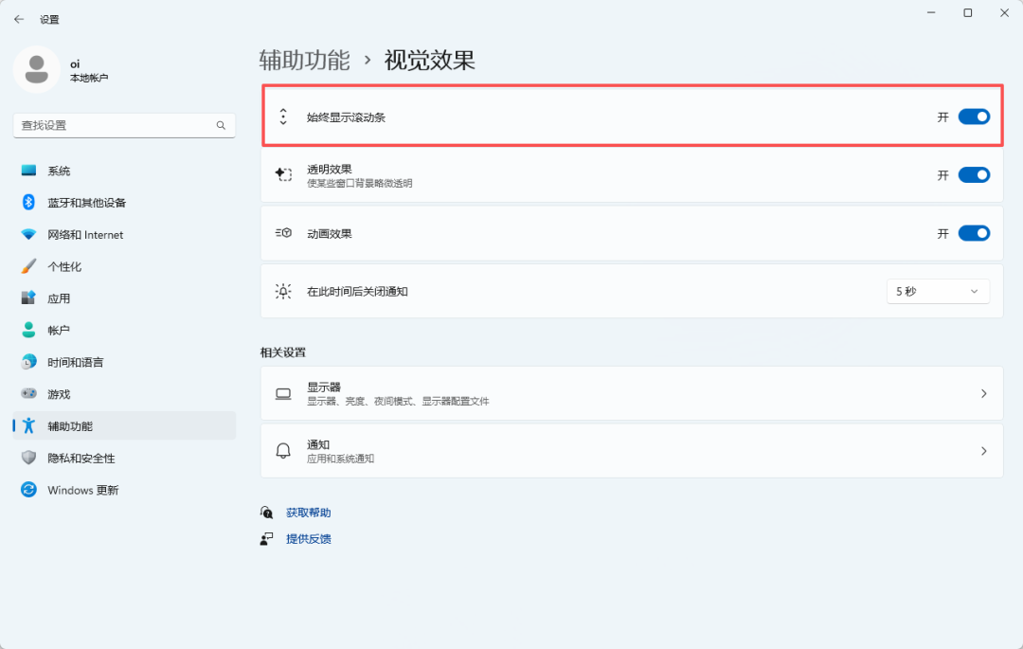Click the 获取帮助 link
The height and width of the screenshot is (649, 1023).
[309, 513]
